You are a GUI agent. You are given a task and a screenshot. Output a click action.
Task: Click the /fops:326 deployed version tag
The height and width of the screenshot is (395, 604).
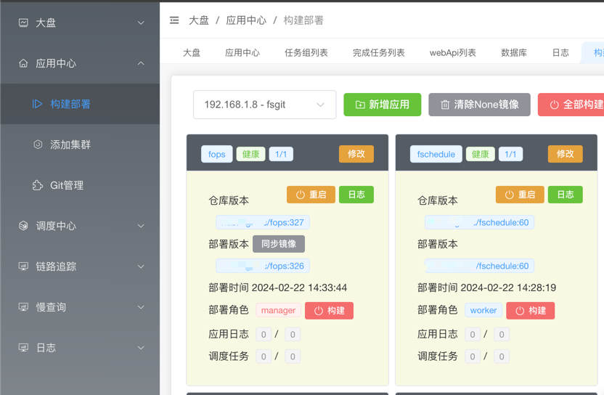[263, 266]
